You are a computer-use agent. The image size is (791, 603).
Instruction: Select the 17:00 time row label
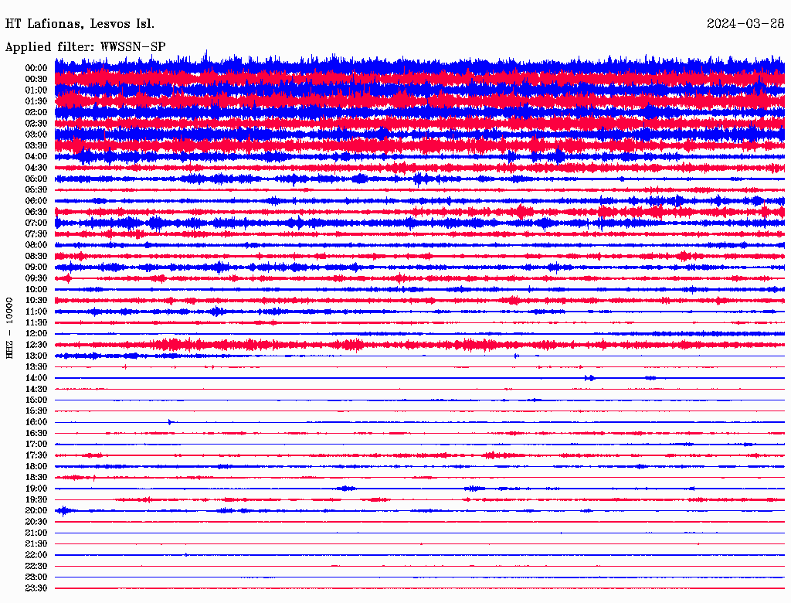(36, 445)
